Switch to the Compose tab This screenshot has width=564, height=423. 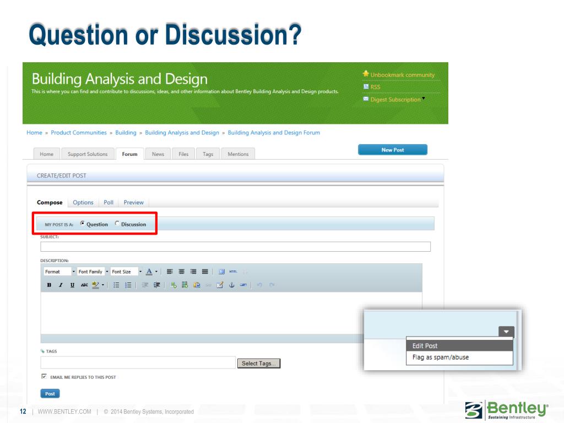[50, 203]
